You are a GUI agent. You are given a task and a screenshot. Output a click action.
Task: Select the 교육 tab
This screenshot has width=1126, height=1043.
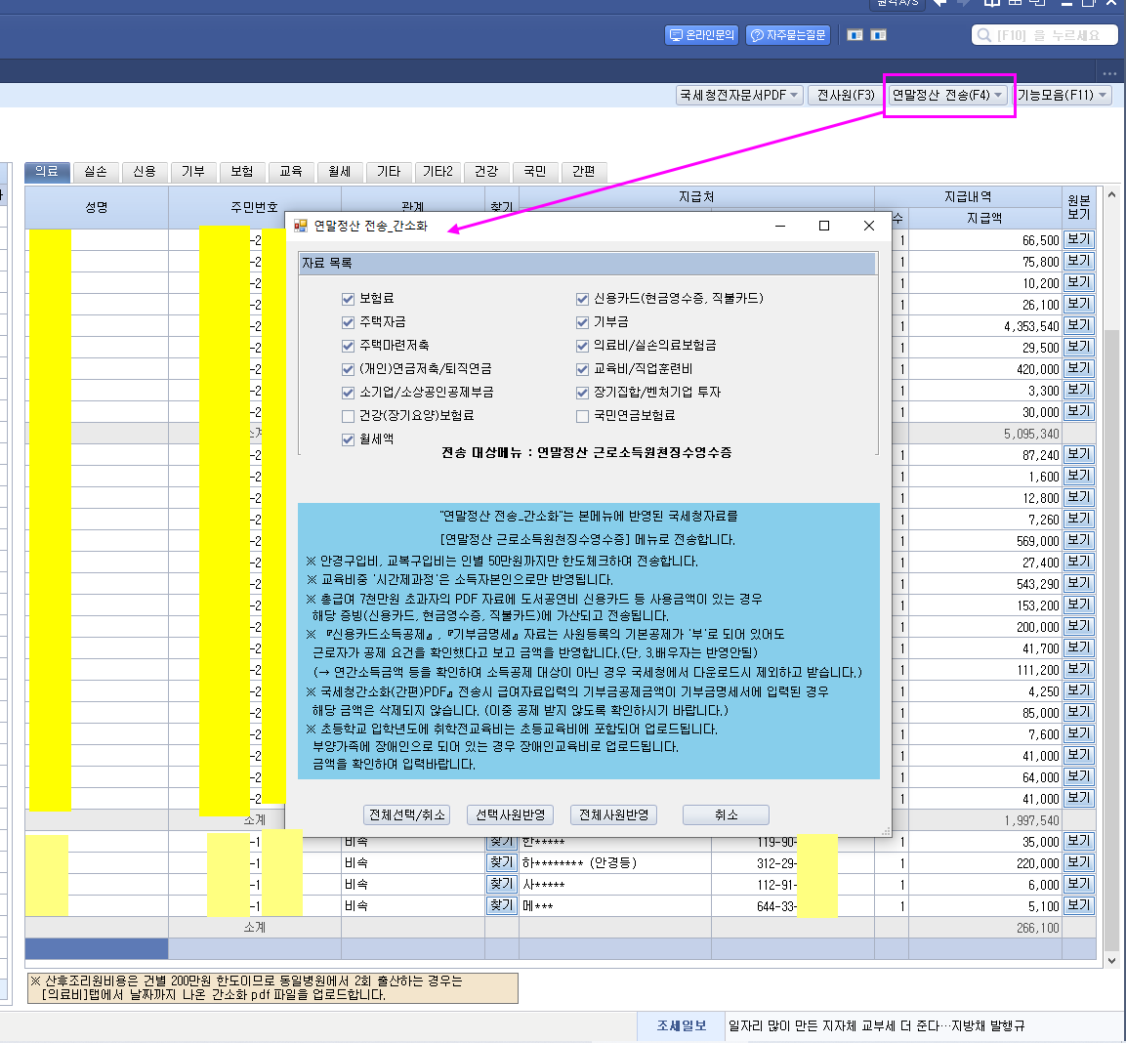pos(291,172)
